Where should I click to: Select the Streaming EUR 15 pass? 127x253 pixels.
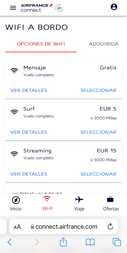pyautogui.click(x=98, y=174)
